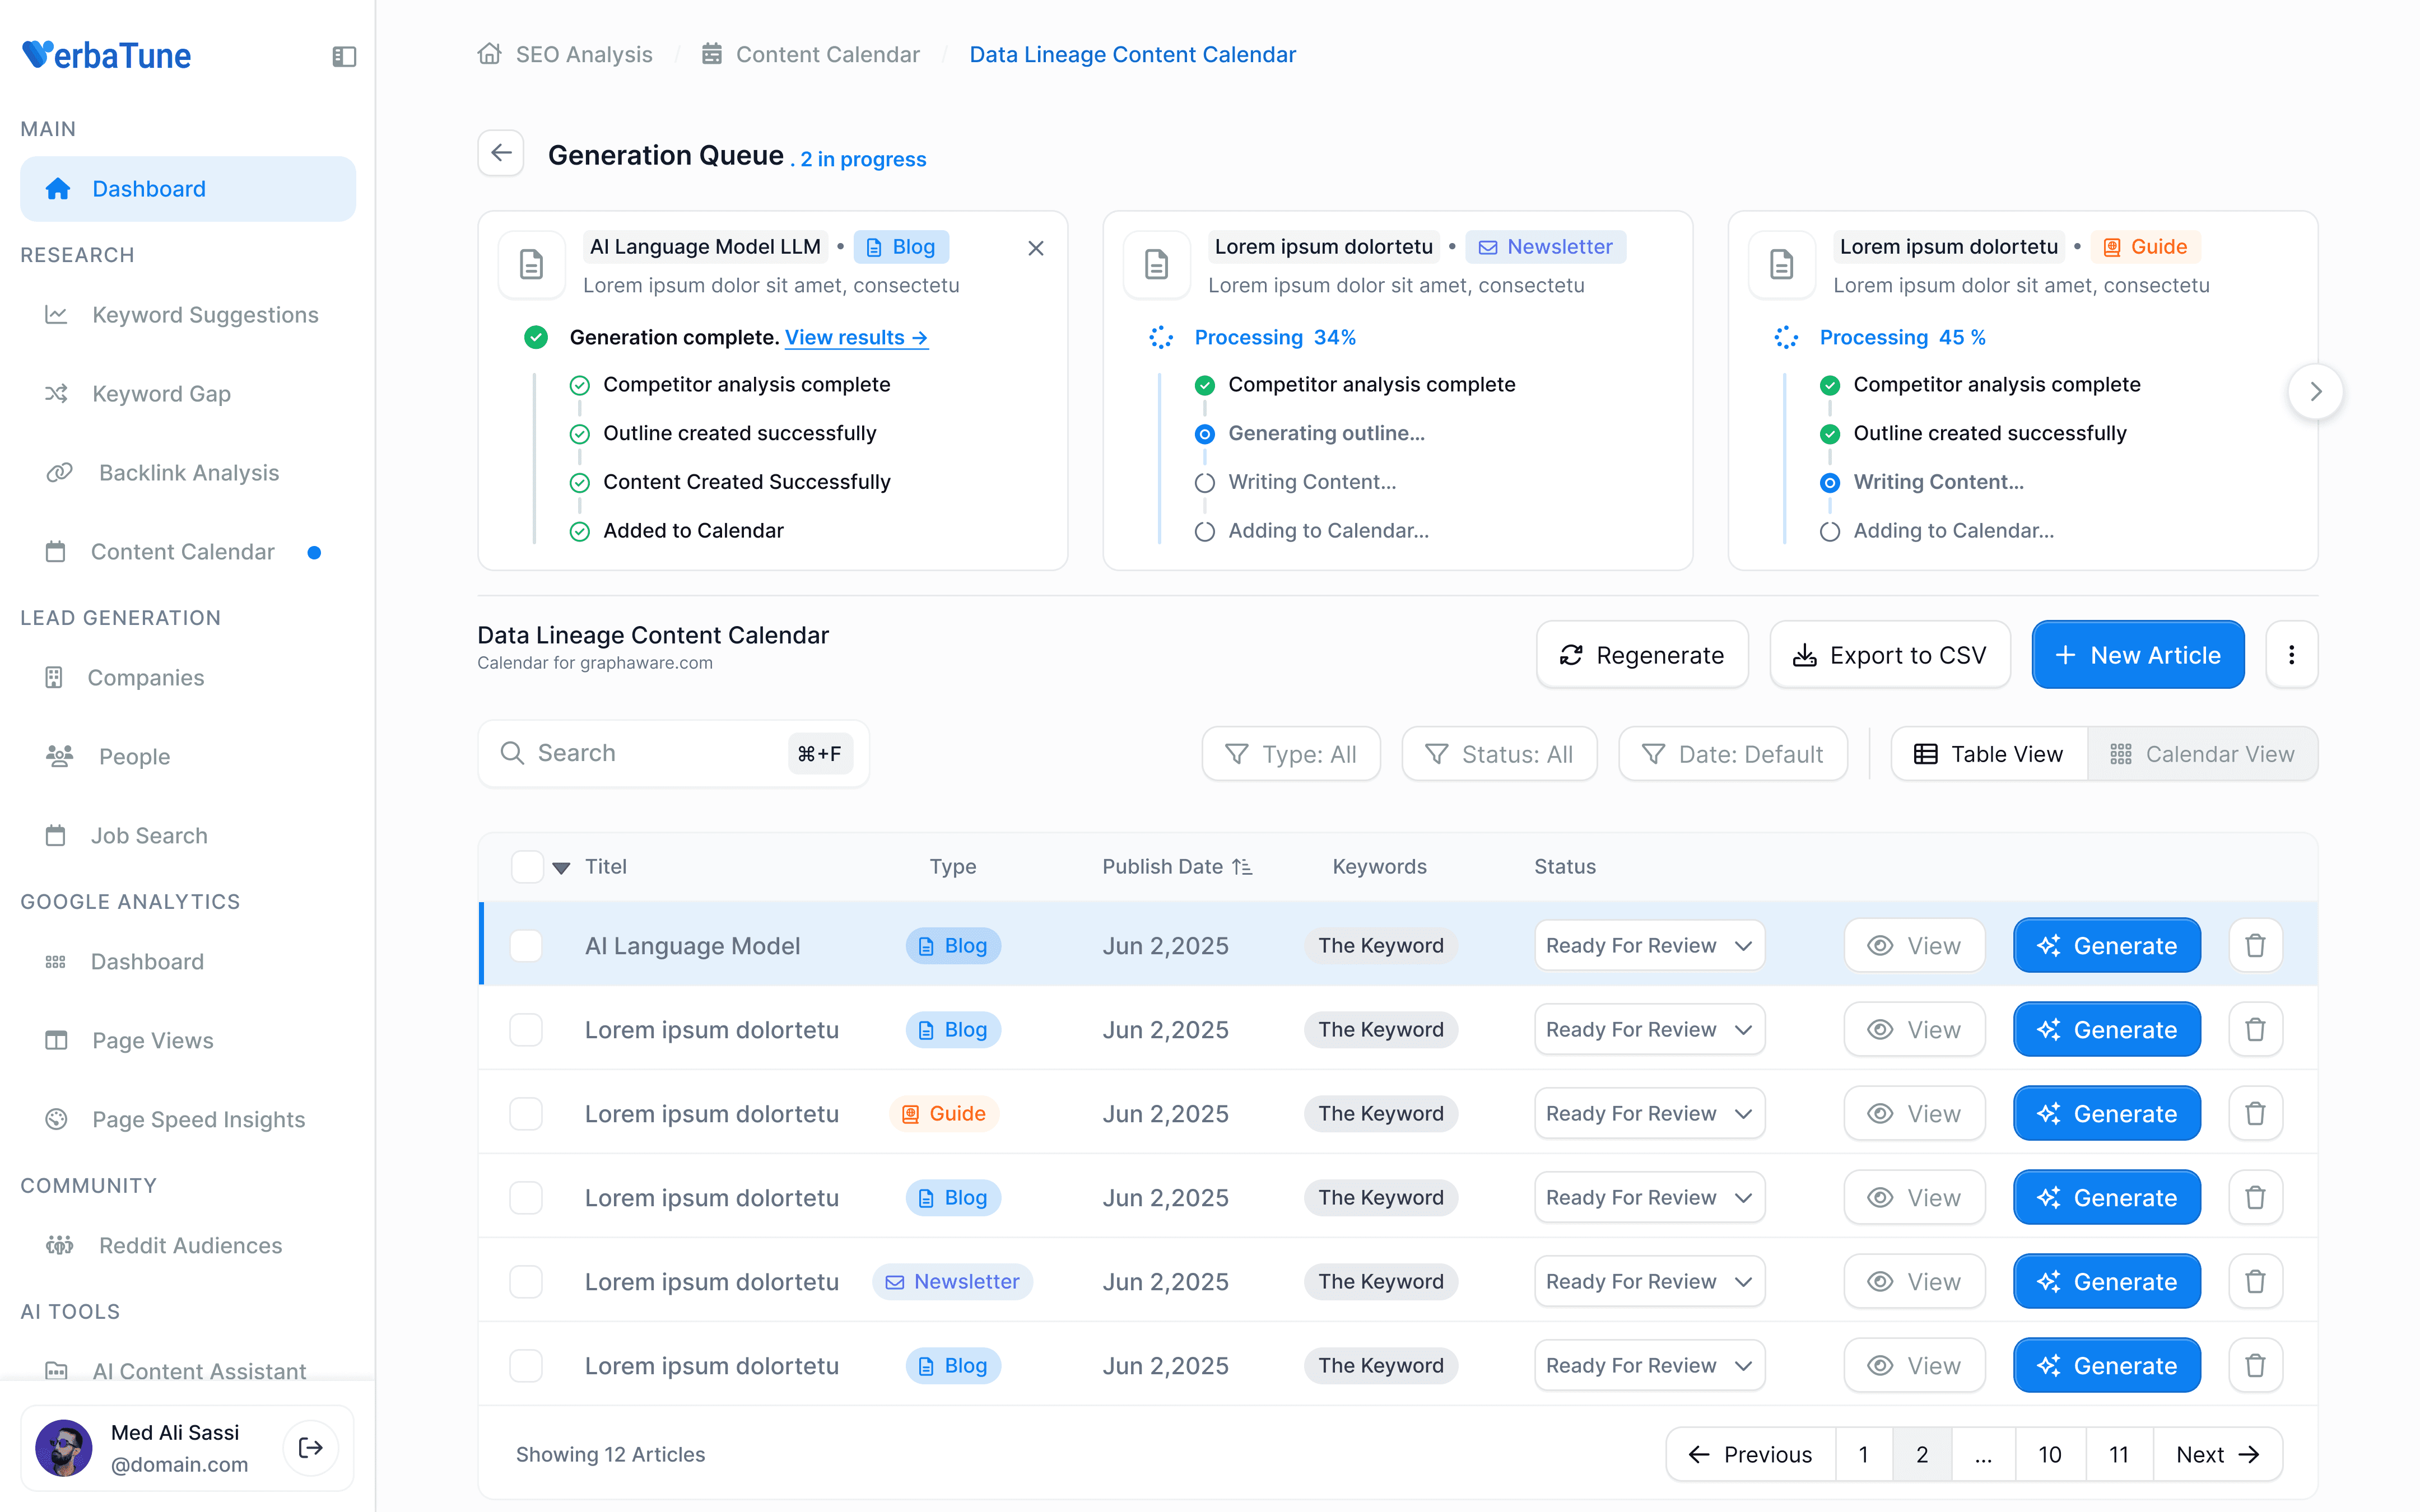2420x1512 pixels.
Task: Click the back arrow beside Generation Queue
Action: (x=501, y=154)
